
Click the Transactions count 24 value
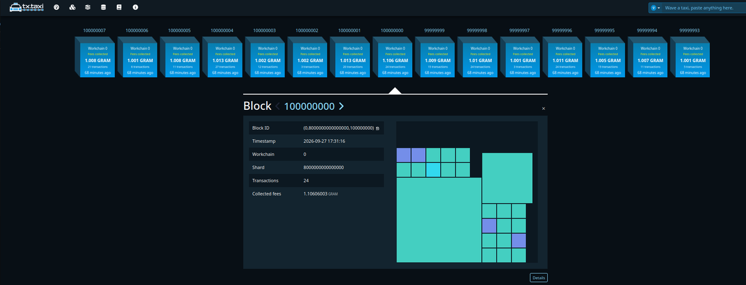306,181
